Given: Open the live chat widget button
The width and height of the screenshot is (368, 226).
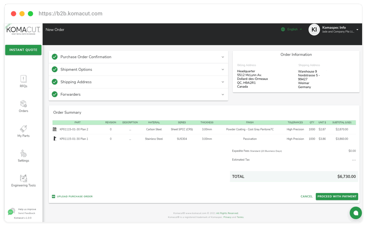Looking at the screenshot, I should point(355,213).
